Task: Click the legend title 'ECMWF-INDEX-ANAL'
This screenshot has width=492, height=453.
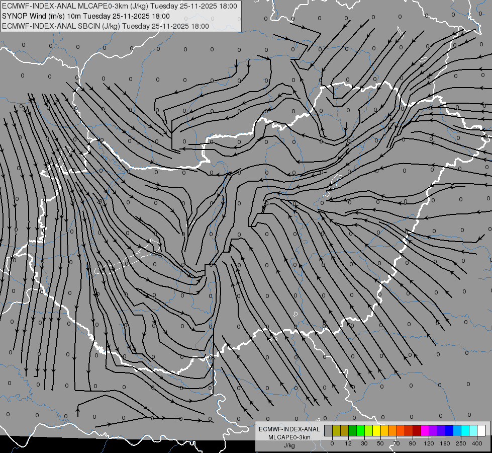Action: click(x=289, y=429)
